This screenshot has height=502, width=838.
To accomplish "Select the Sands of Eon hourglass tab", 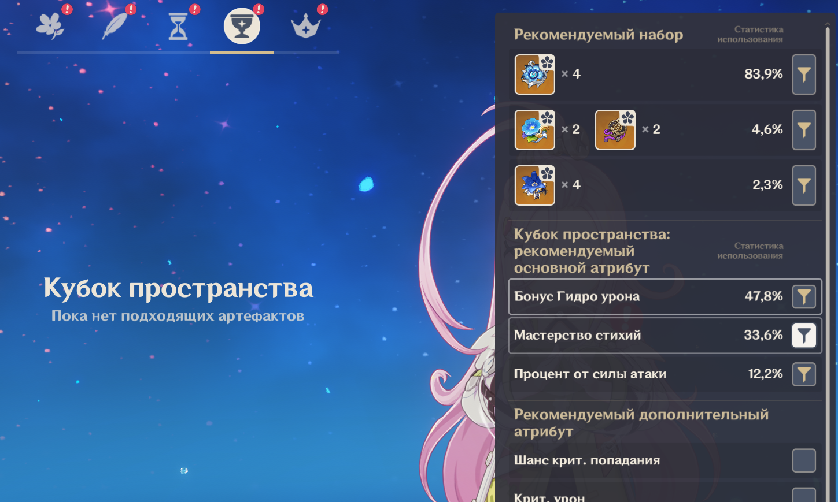I will click(x=178, y=27).
